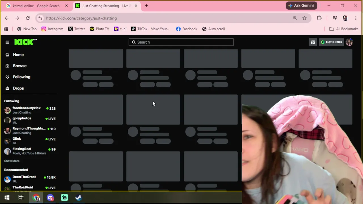Open the Discord taskbar icon
The image size is (363, 204).
tap(50, 197)
